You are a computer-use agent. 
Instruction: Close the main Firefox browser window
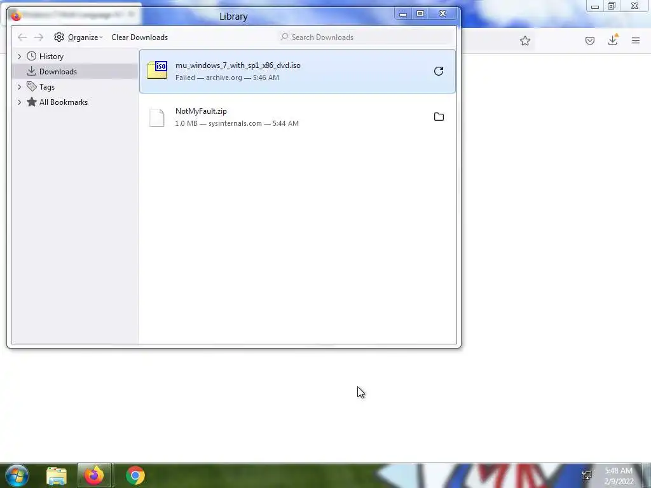(x=634, y=6)
